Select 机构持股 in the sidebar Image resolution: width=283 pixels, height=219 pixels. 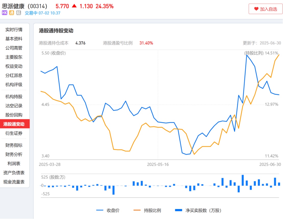click(14, 97)
